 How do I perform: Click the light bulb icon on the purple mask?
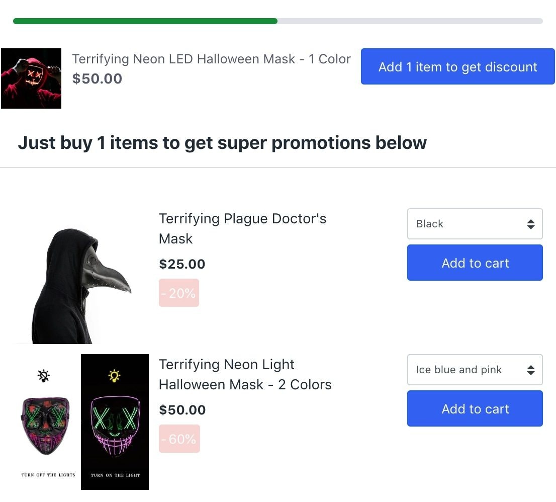pos(44,375)
